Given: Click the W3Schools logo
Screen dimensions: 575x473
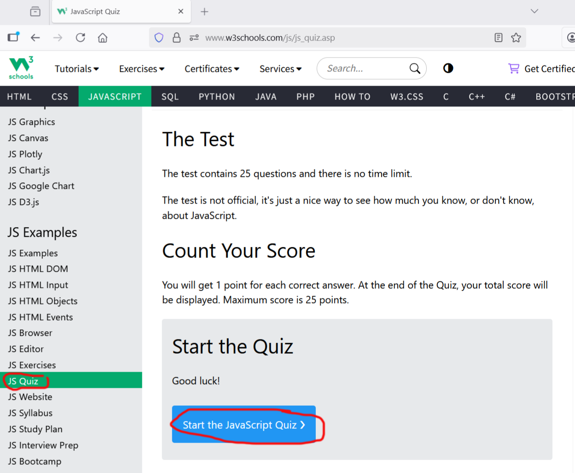Looking at the screenshot, I should (21, 68).
